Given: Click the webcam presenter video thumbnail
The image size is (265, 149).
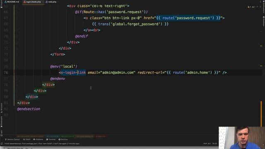Looking at the screenshot, I should 242,138.
